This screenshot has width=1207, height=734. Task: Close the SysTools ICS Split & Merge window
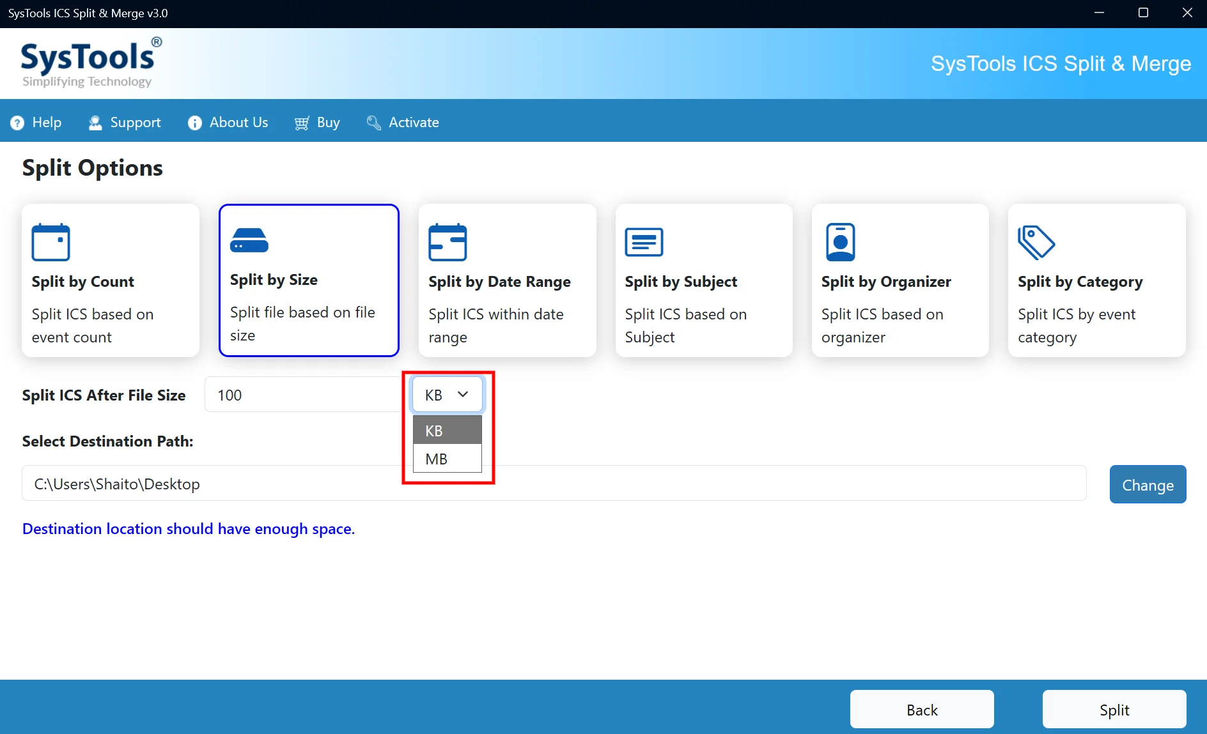click(x=1187, y=13)
